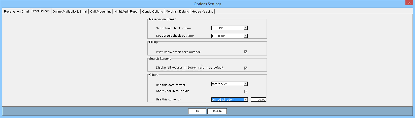Expand the default check in time dropdown

point(245,28)
